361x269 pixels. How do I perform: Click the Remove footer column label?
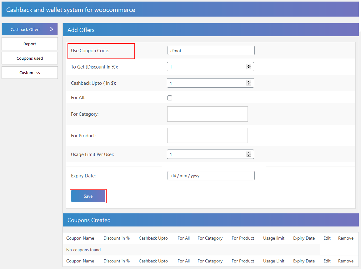[346, 261]
